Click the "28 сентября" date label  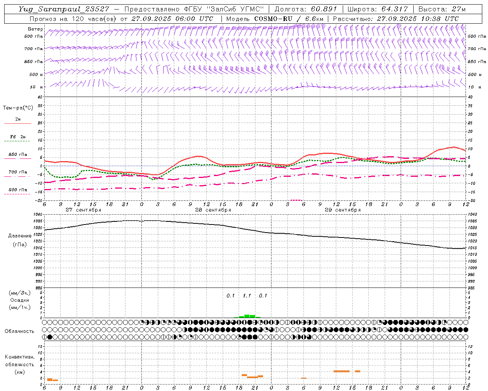click(x=213, y=210)
